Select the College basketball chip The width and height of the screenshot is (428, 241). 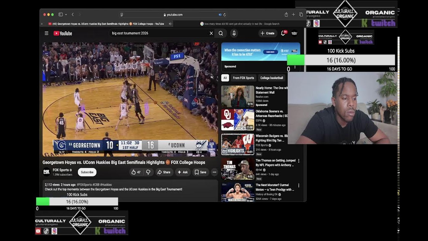pyautogui.click(x=272, y=78)
